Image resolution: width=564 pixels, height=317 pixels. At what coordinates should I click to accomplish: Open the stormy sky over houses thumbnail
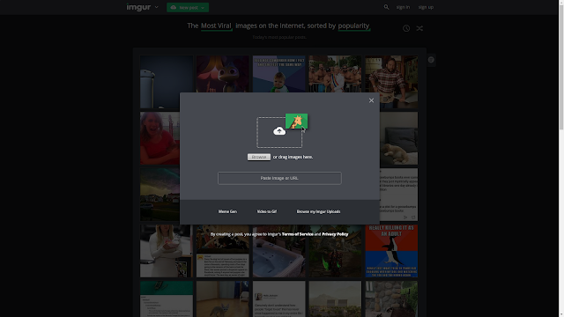[160, 195]
